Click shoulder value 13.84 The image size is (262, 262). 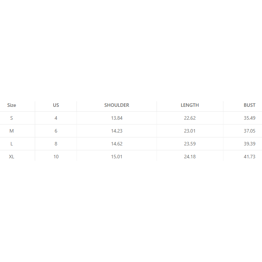(x=117, y=118)
